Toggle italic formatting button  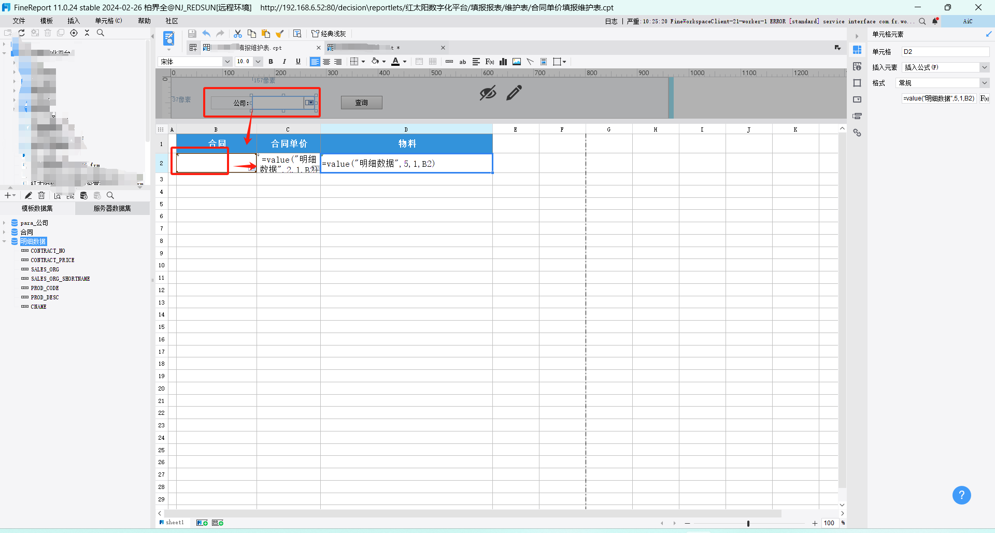pos(285,62)
